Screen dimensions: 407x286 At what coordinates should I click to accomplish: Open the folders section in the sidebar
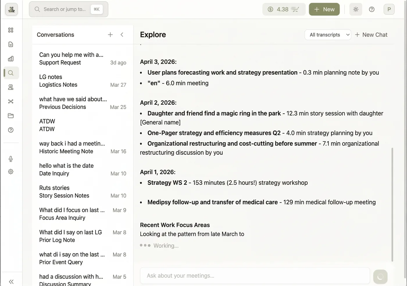[x=11, y=115]
